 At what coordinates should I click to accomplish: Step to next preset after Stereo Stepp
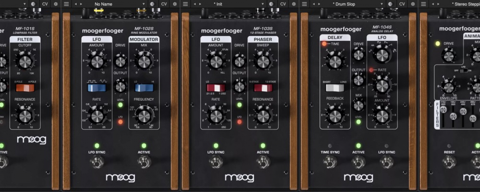coord(439,4)
